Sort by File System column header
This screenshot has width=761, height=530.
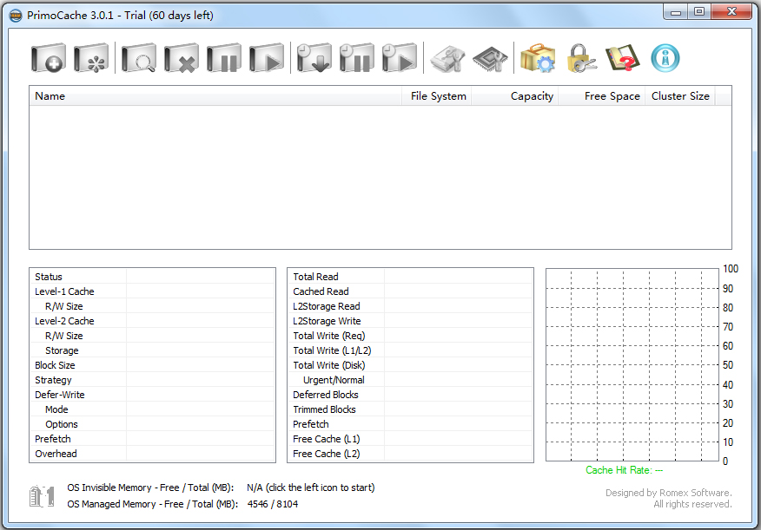[x=437, y=96]
